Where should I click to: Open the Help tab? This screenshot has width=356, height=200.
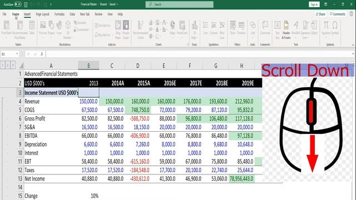click(120, 14)
